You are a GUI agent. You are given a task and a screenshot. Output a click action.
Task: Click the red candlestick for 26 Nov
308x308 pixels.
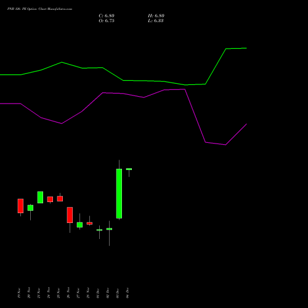pyautogui.click(x=70, y=215)
